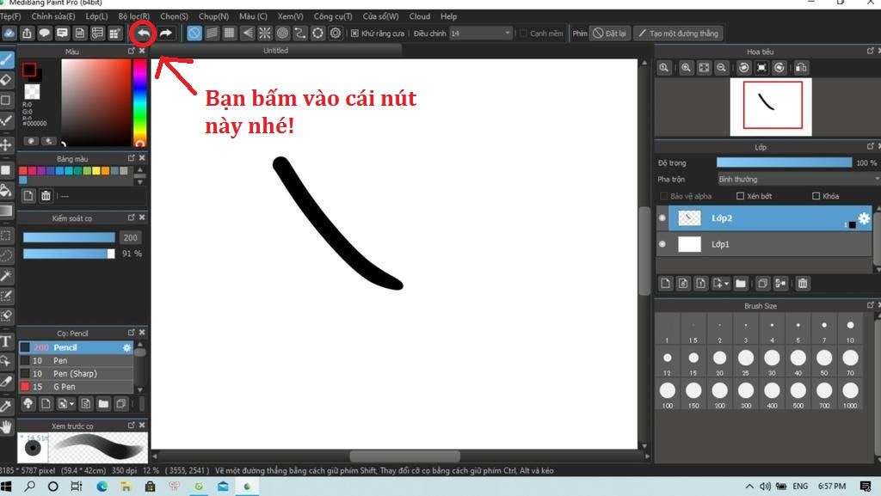This screenshot has width=881, height=496.
Task: Close the Bảng màu panel
Action: point(142,158)
